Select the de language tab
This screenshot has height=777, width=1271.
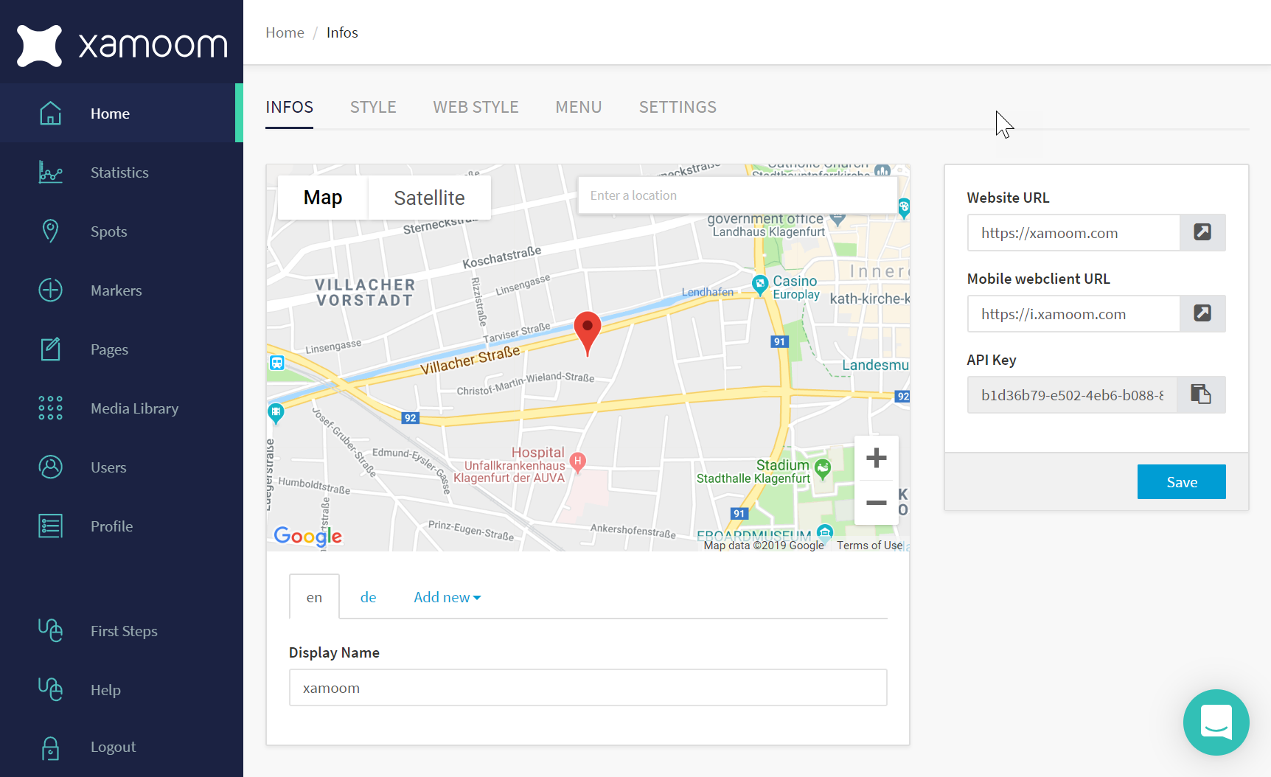pos(368,597)
